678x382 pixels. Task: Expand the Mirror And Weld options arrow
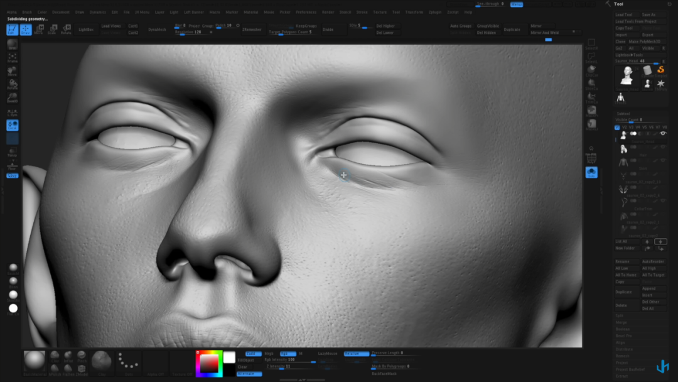point(574,32)
